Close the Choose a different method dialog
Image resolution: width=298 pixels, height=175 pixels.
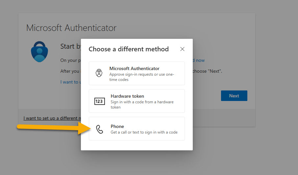[182, 49]
